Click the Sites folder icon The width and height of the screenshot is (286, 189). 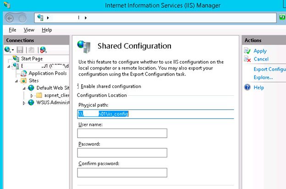point(23,81)
